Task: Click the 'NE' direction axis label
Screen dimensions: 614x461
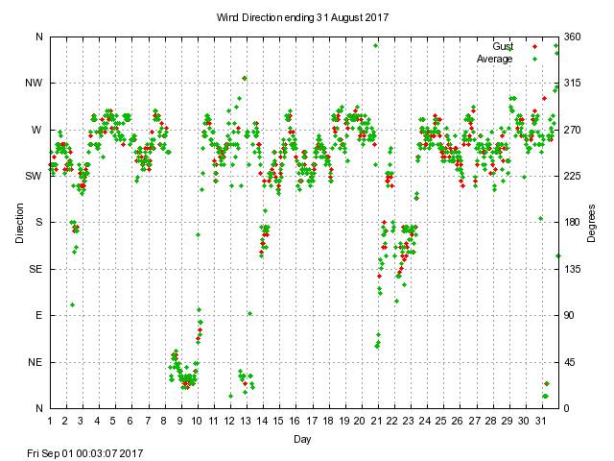Action: (35, 362)
